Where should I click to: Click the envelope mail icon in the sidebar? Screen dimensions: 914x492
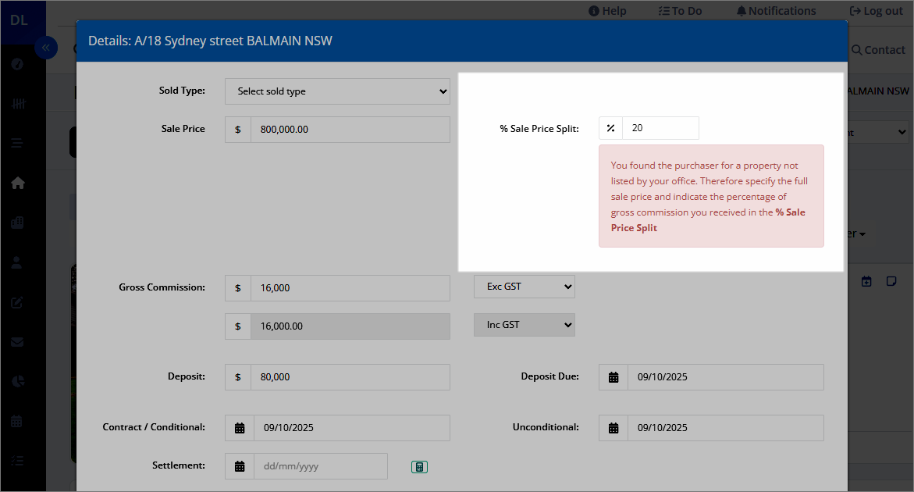coord(17,341)
